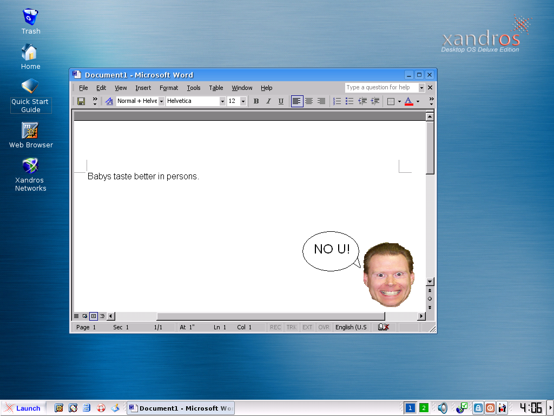
Task: Apply numbered list formatting
Action: coord(337,101)
